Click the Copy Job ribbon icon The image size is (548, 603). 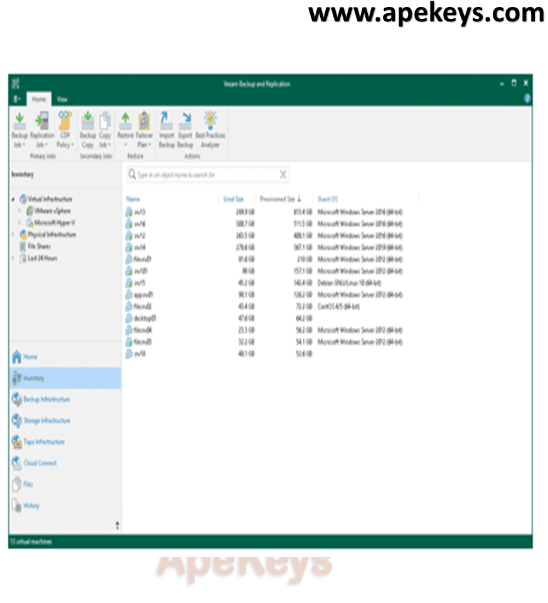coord(105,121)
